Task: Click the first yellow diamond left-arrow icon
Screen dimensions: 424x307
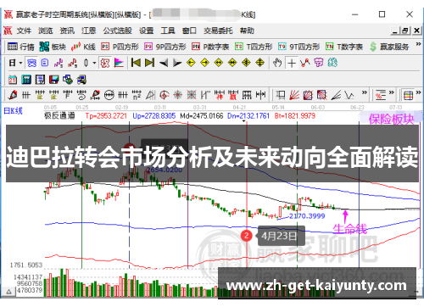Action: click(x=191, y=63)
